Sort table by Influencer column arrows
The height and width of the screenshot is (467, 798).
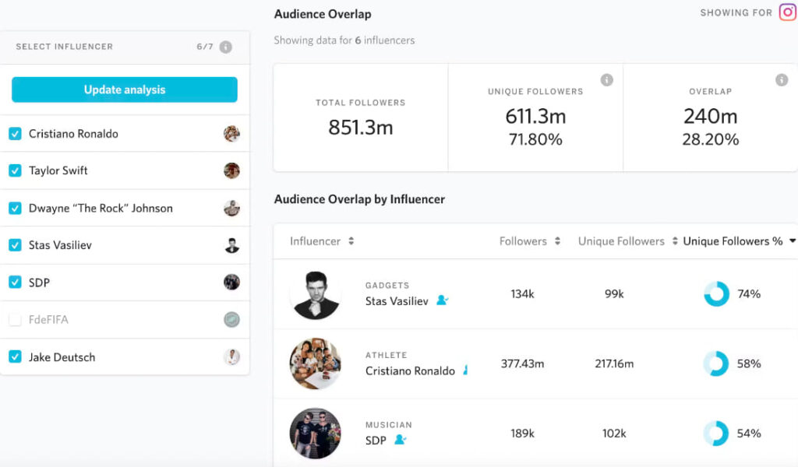(351, 241)
